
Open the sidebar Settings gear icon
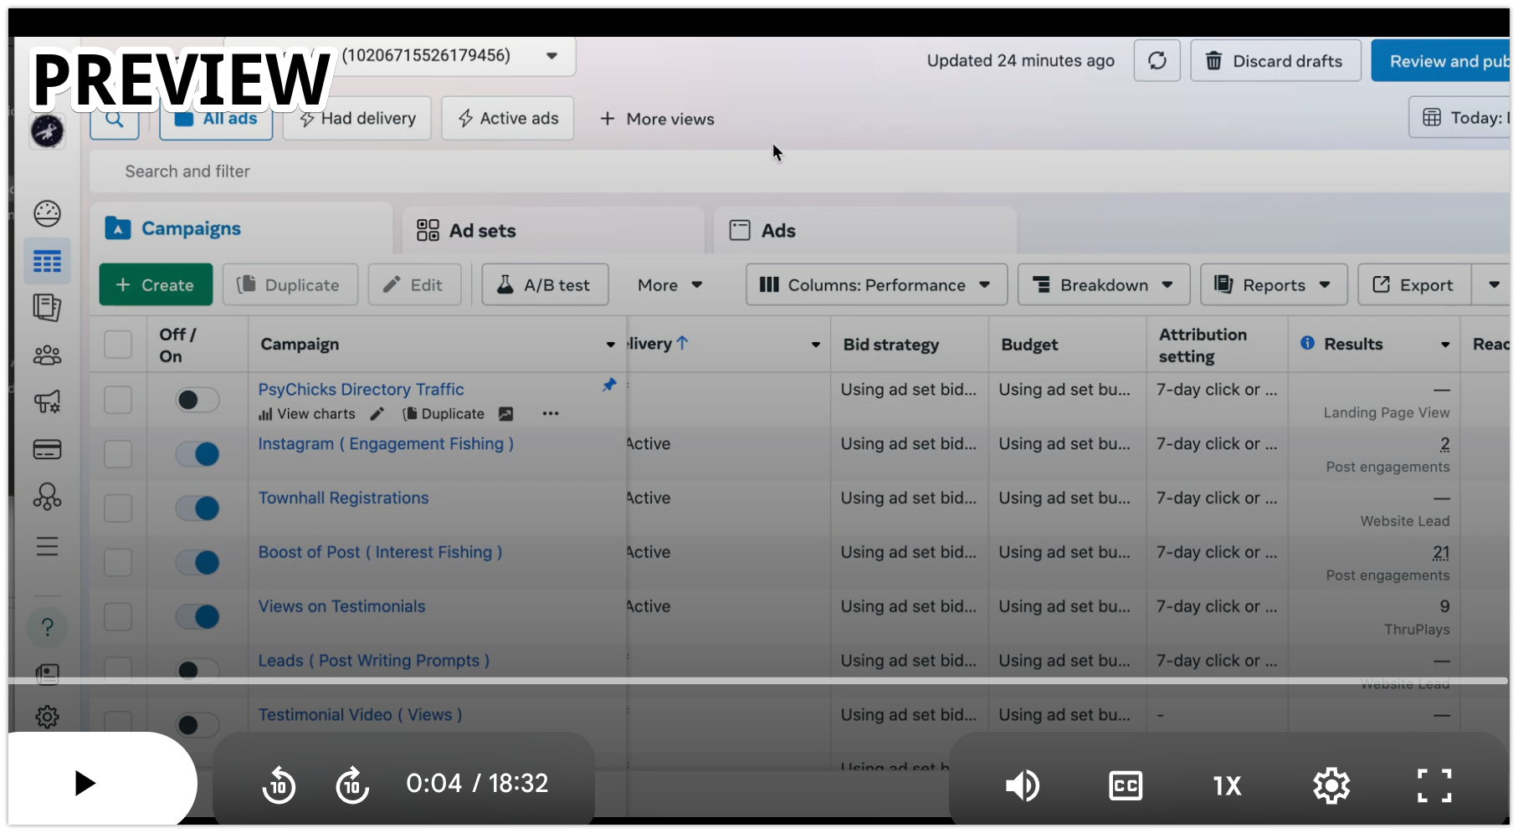(47, 717)
